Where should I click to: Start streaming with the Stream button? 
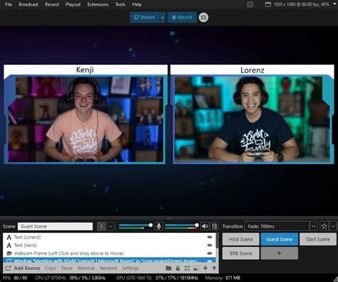coord(145,17)
